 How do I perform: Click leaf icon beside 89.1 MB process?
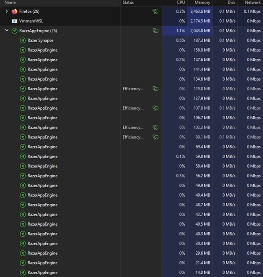pyautogui.click(x=156, y=137)
